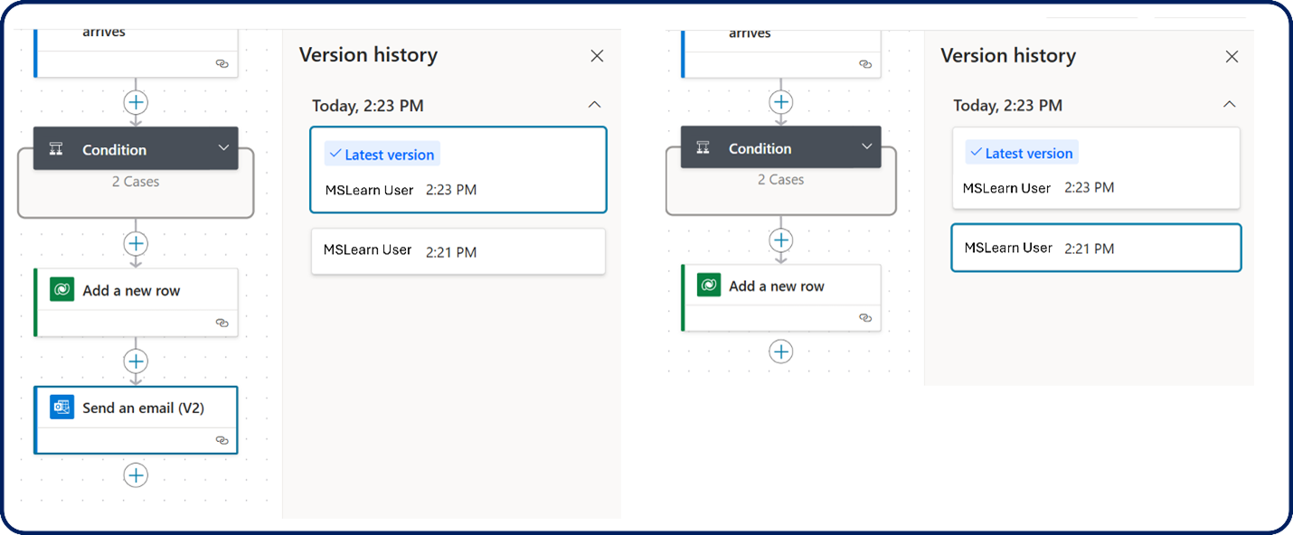
Task: Click the connection link icon on Send an email card
Action: coord(222,440)
